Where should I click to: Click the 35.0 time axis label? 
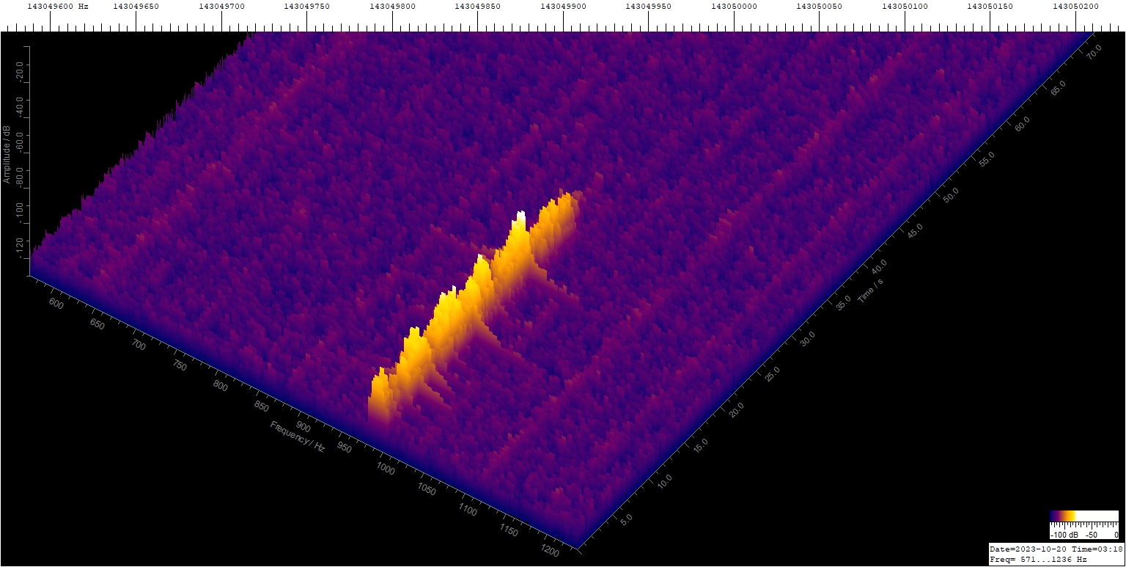[844, 301]
